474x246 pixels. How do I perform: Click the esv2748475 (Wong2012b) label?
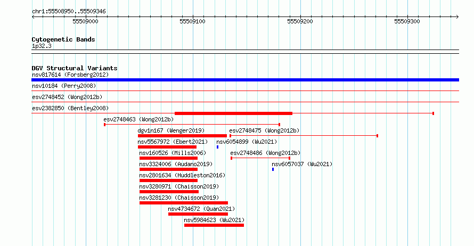[x=264, y=130]
